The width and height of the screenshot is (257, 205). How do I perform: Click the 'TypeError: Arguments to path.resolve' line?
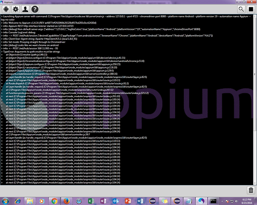coord(30,52)
